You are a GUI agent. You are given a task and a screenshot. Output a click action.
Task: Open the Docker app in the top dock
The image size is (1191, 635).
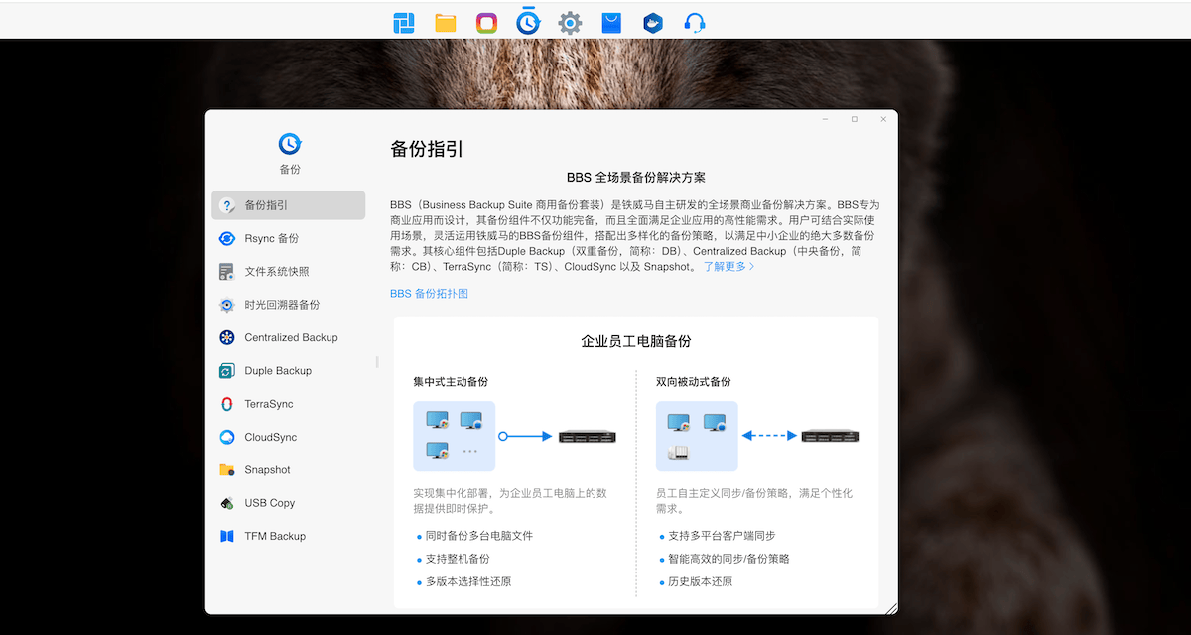(652, 21)
